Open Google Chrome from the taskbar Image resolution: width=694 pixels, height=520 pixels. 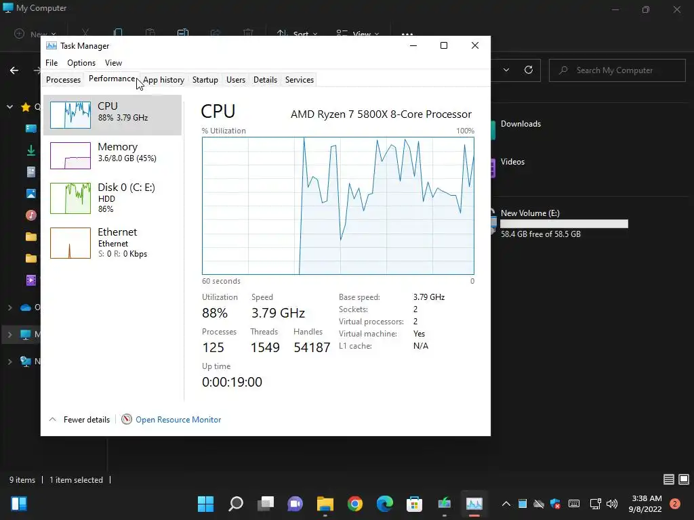pos(354,504)
